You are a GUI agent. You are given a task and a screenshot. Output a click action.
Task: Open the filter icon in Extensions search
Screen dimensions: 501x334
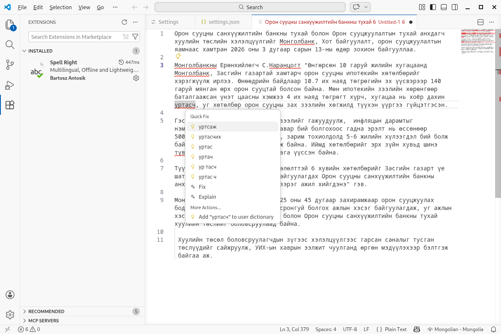pyautogui.click(x=136, y=37)
